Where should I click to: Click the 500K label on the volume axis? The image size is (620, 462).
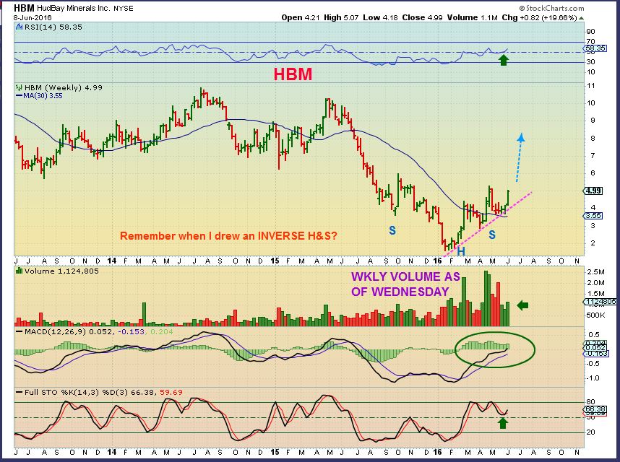pyautogui.click(x=596, y=315)
